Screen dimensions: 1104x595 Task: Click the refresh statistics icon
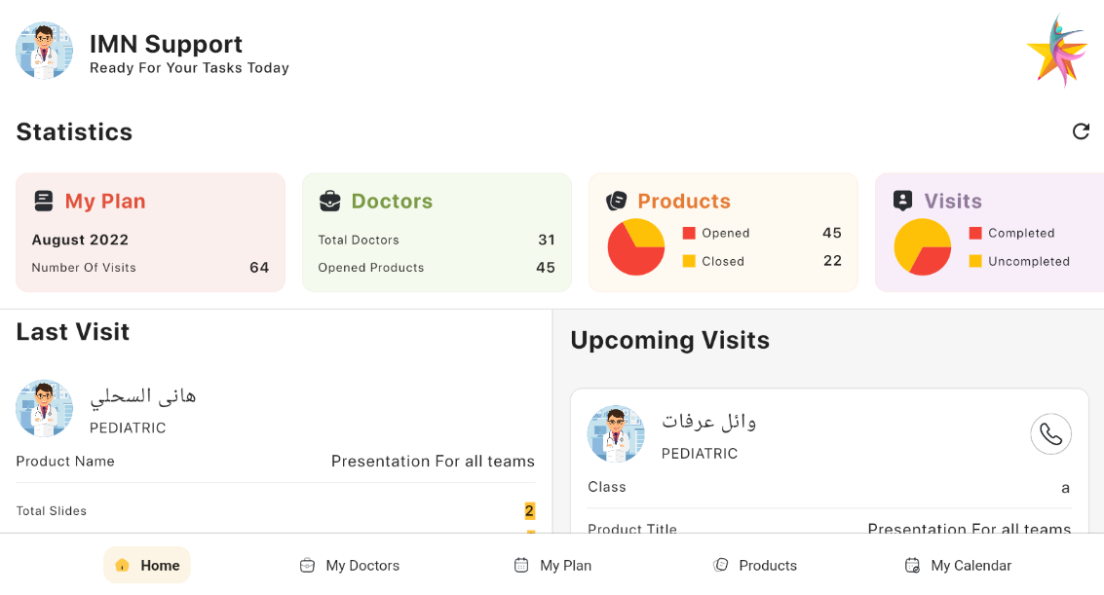point(1081,131)
